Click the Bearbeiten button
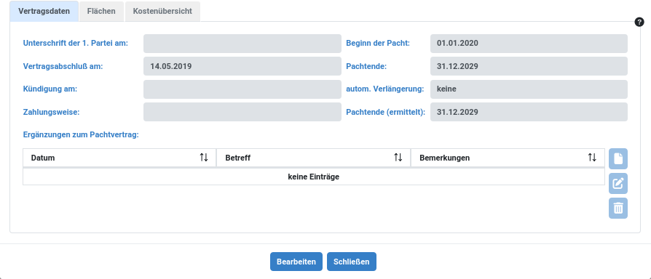Viewport: 651px width, 279px height. click(x=296, y=262)
